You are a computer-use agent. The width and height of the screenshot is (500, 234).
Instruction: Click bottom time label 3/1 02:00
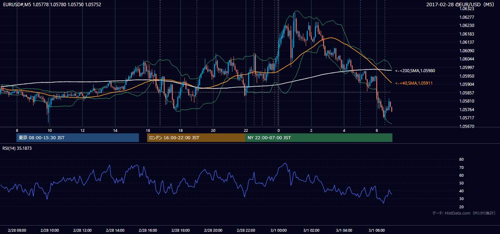pyautogui.click(x=311, y=230)
